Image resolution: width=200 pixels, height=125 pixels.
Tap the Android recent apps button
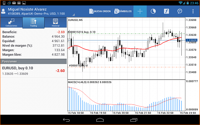[134, 120]
